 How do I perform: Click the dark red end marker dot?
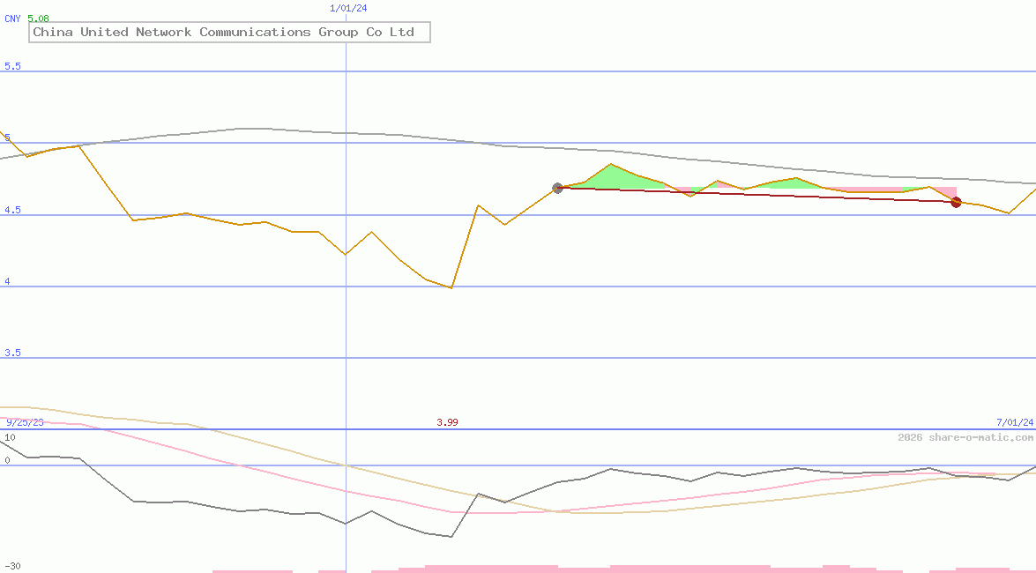956,202
